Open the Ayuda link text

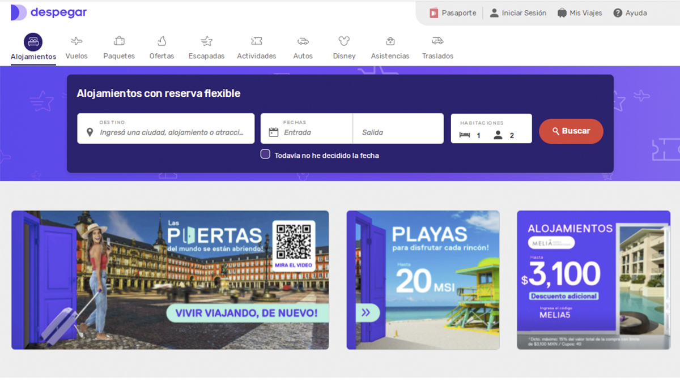(636, 13)
